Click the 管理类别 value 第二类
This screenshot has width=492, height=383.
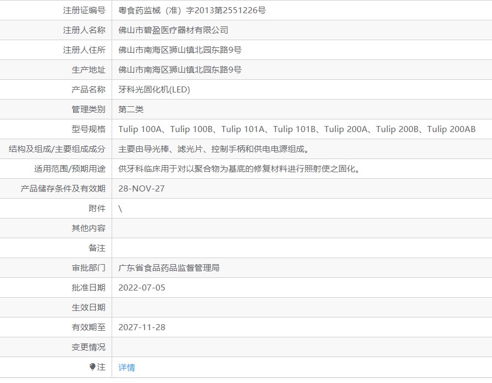(131, 110)
